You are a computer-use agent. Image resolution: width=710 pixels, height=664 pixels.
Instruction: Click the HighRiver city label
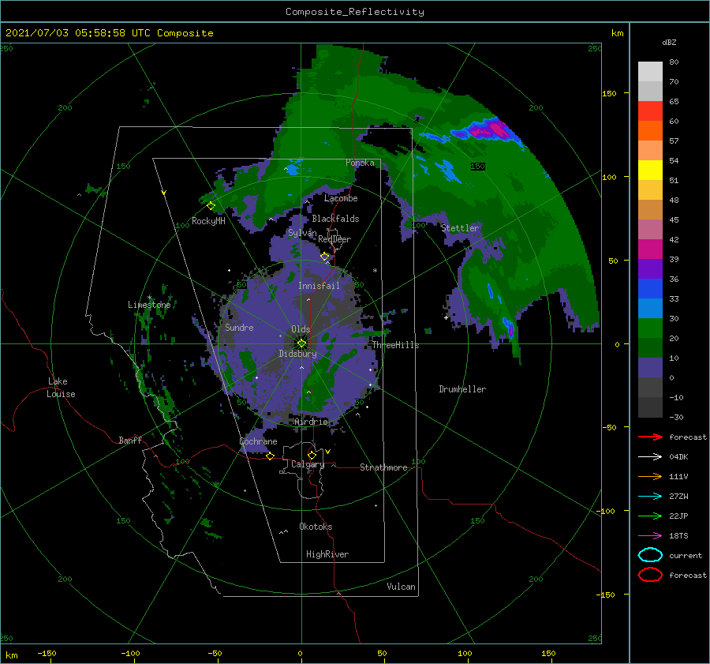pos(327,554)
